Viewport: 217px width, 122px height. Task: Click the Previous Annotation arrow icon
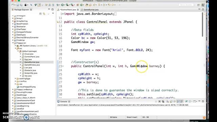point(104,5)
